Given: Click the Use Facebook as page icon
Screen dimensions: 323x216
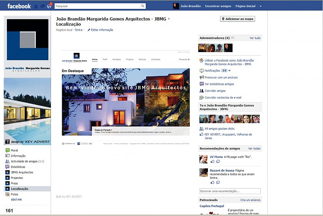Looking at the screenshot, I should (x=201, y=61).
